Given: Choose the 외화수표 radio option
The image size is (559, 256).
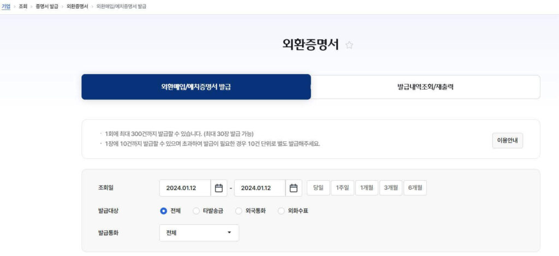Looking at the screenshot, I should (281, 211).
